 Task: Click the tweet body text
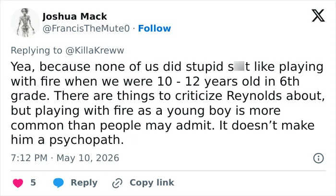(x=168, y=103)
